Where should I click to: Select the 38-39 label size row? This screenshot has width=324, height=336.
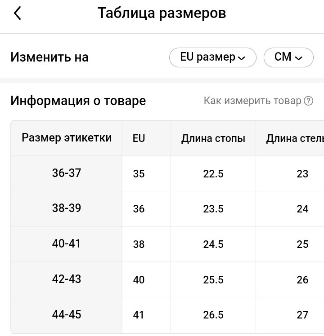[67, 208]
